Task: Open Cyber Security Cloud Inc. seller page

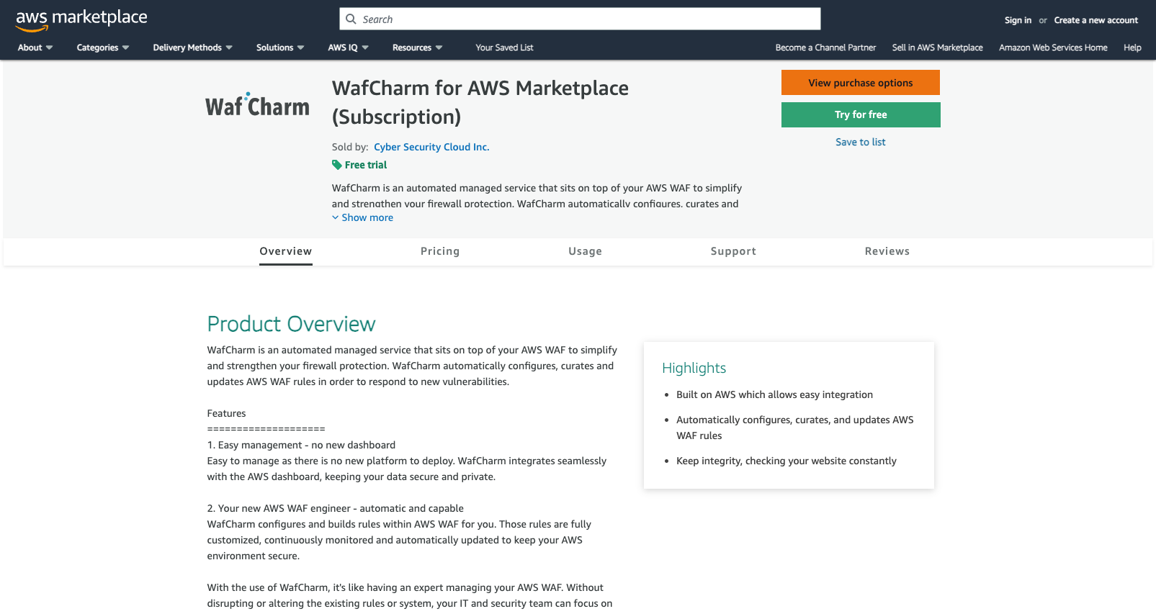Action: 431,147
